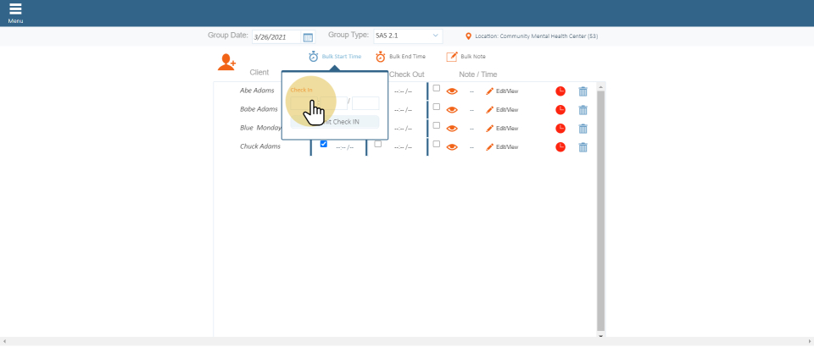The image size is (814, 347).
Task: Click the Add Client person icon
Action: (226, 62)
